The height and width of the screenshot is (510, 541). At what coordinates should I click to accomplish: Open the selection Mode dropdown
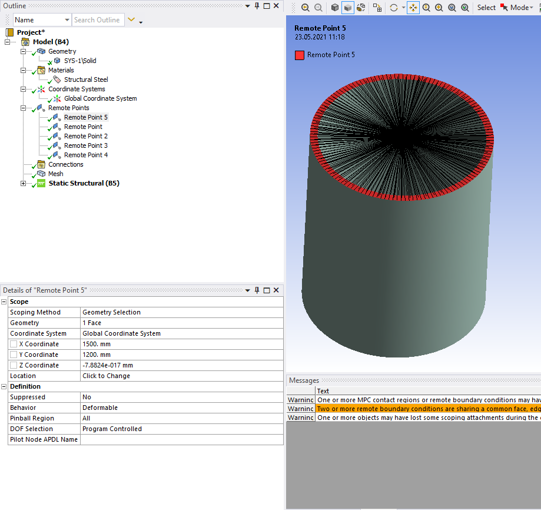pyautogui.click(x=519, y=8)
